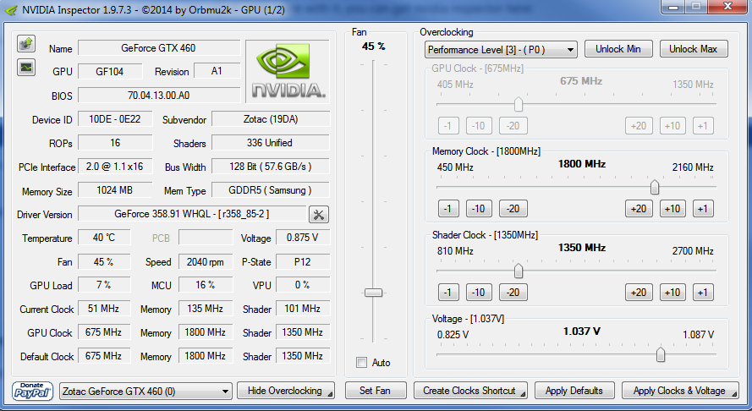Click the Shaders value 336 Unified
Image resolution: width=752 pixels, height=411 pixels.
tap(271, 142)
